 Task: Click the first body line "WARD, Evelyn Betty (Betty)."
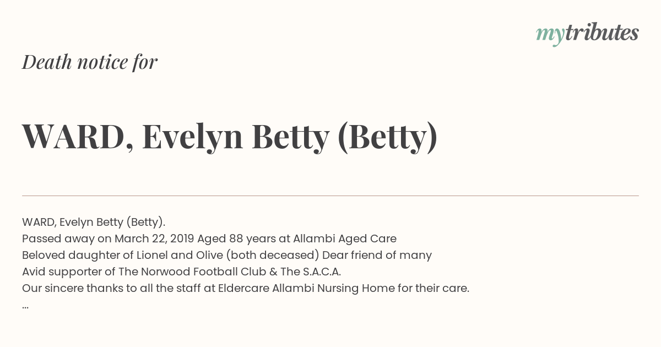pos(94,223)
